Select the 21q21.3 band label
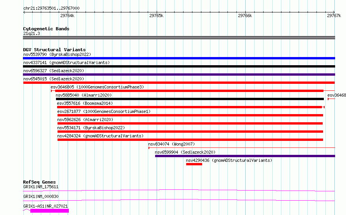This screenshot has height=215, width=346. pos(31,33)
